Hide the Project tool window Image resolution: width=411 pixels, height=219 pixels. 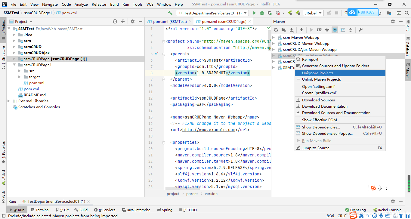140,21
